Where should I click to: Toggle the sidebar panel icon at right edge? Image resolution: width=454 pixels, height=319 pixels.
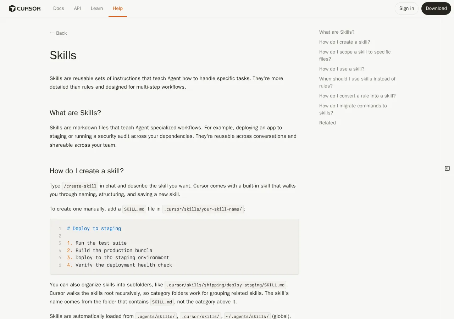pyautogui.click(x=447, y=168)
